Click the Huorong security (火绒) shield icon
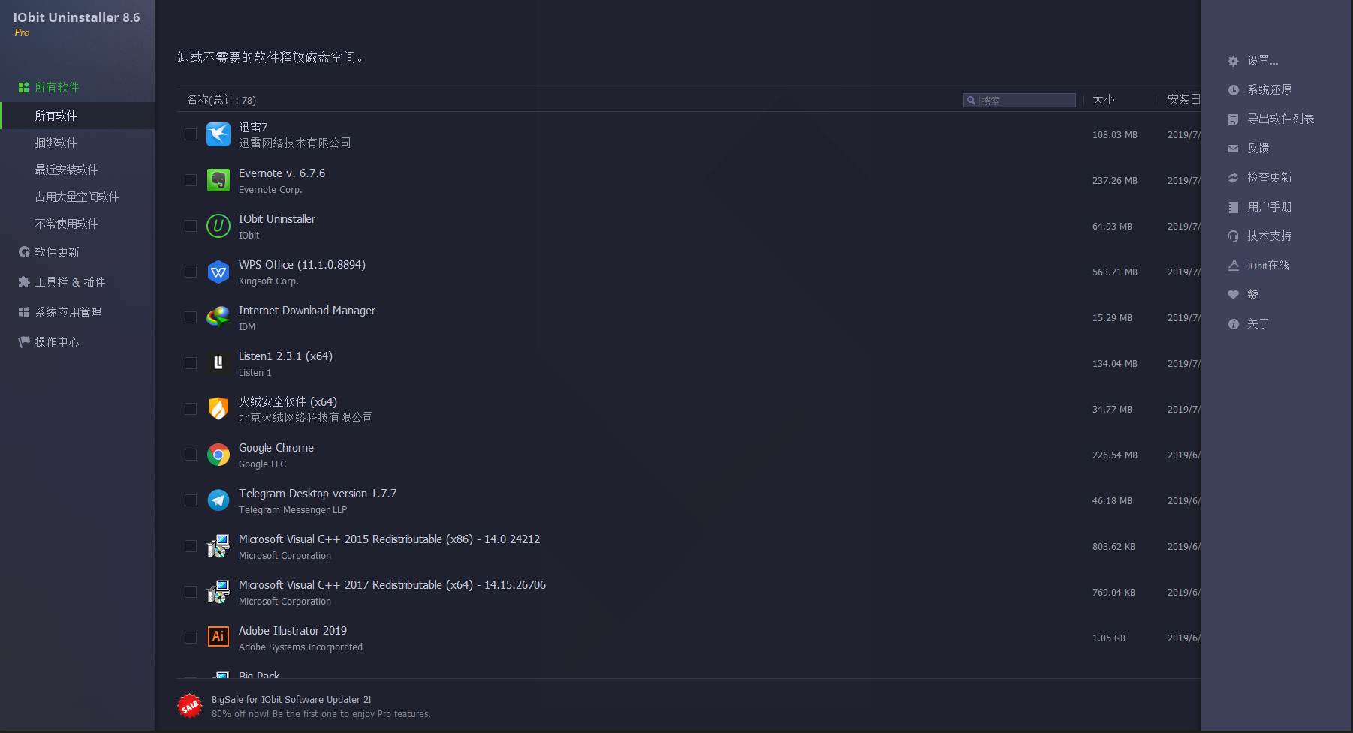1353x733 pixels. [218, 409]
